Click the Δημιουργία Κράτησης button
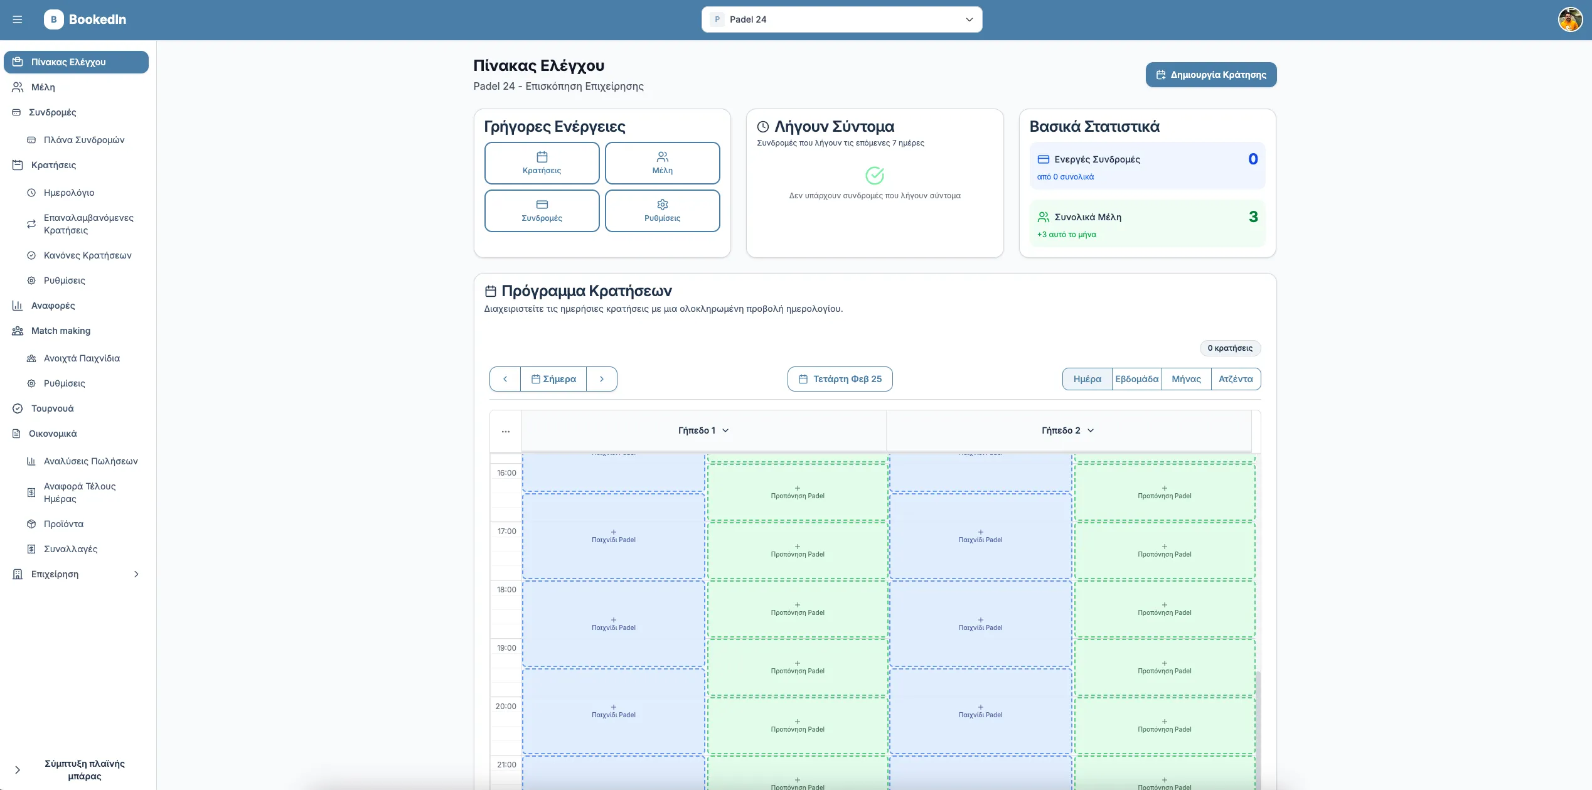This screenshot has height=790, width=1592. coord(1210,74)
